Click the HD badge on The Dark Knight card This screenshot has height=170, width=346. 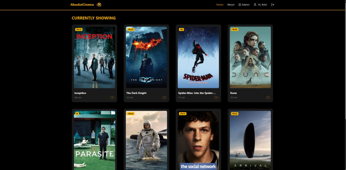pos(164,98)
